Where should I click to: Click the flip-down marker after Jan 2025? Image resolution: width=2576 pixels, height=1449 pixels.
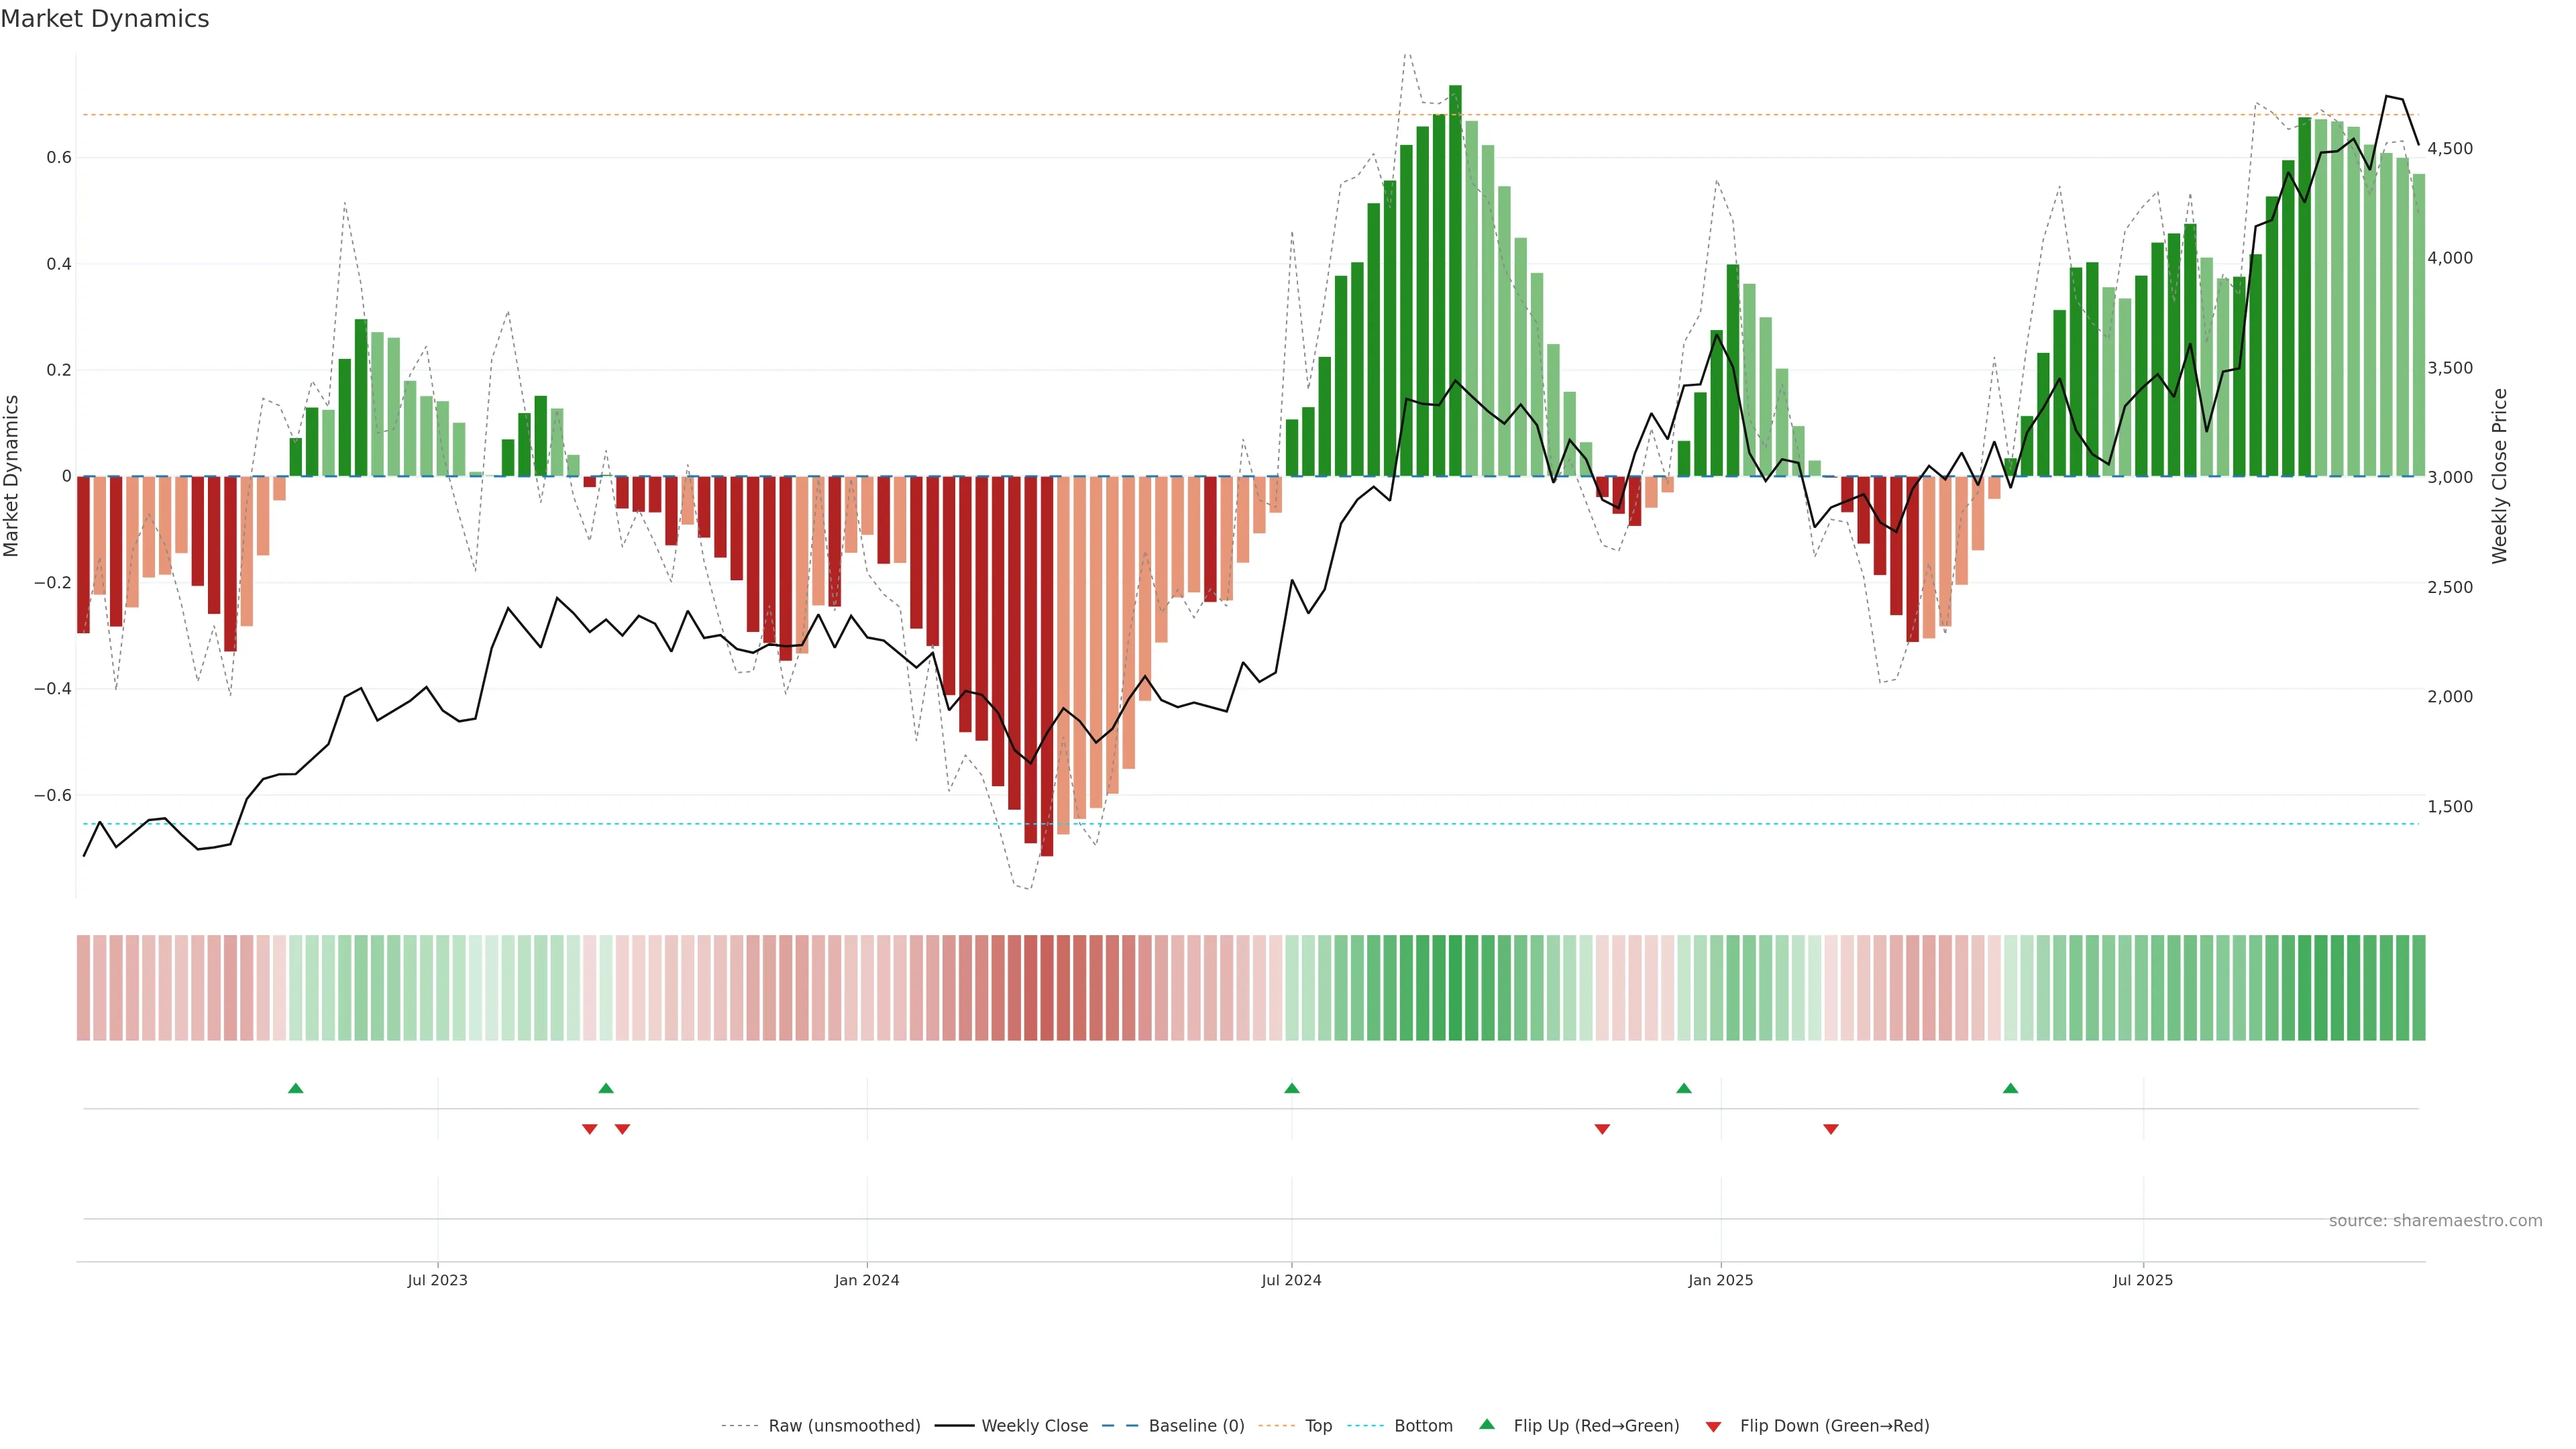1830,1129
